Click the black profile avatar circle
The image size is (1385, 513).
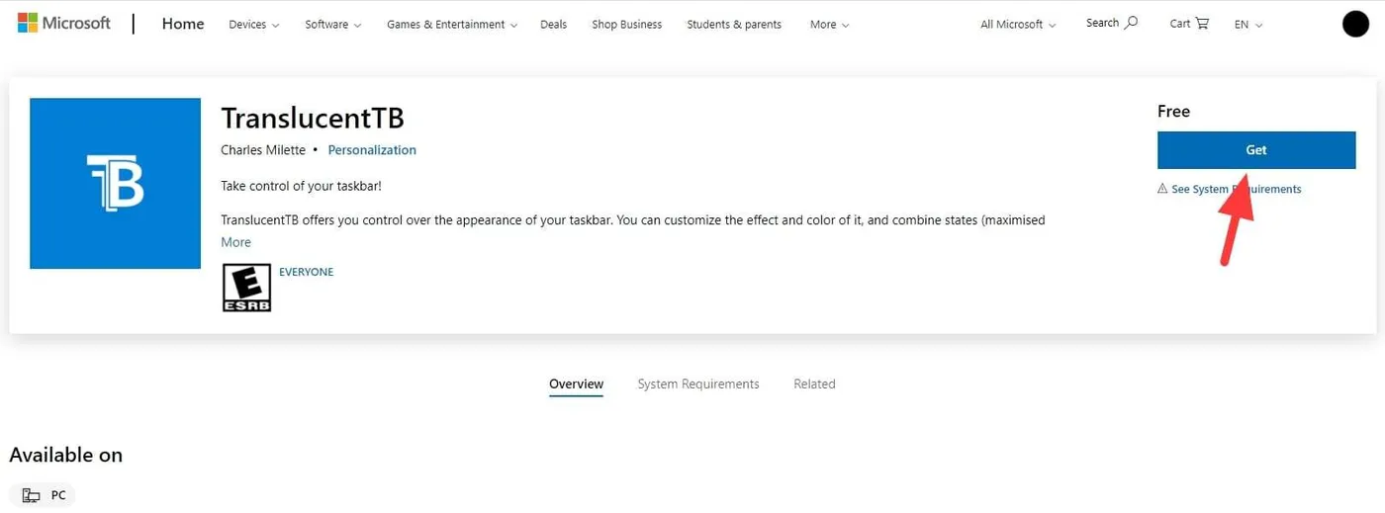pos(1355,24)
